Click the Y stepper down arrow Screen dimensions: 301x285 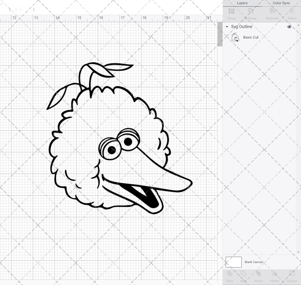click(x=33, y=11)
